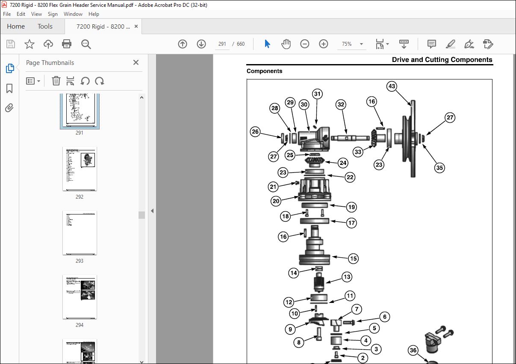
Task: Collapse the navigation pane arrow
Action: pyautogui.click(x=152, y=211)
